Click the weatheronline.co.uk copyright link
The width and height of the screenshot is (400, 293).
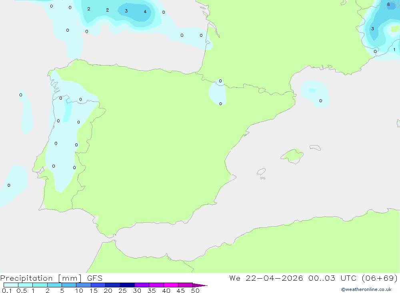366,289
